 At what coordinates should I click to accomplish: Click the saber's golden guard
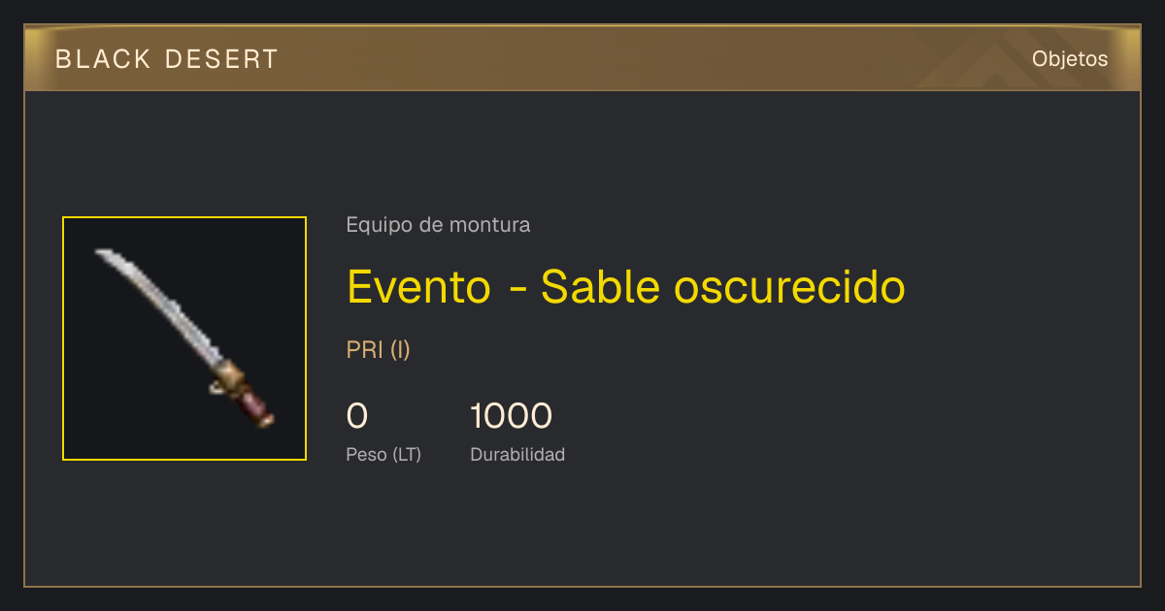(229, 376)
